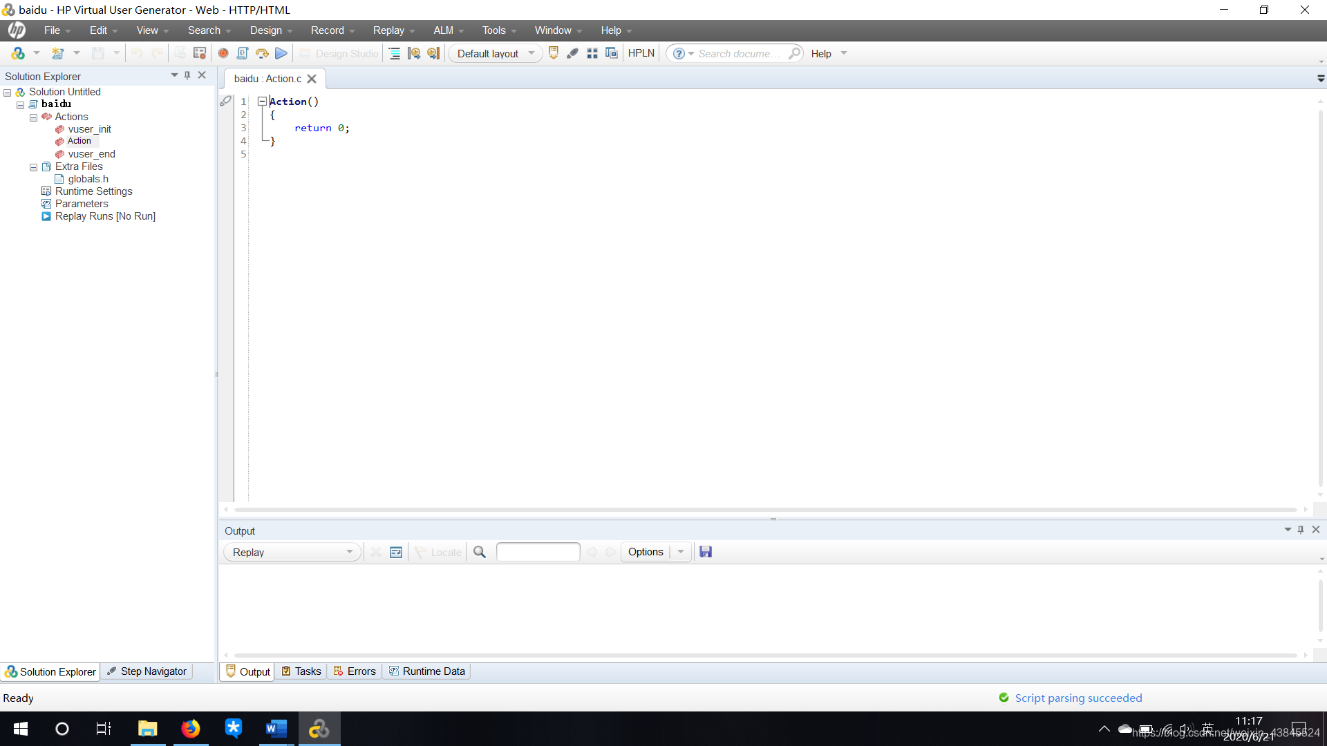Open Firefox from the taskbar
Image resolution: width=1327 pixels, height=746 pixels.
190,729
